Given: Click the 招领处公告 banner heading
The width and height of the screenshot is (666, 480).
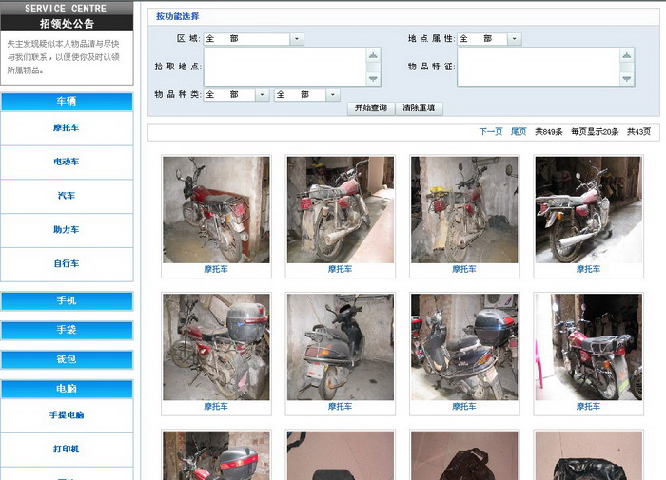Looking at the screenshot, I should [x=67, y=24].
